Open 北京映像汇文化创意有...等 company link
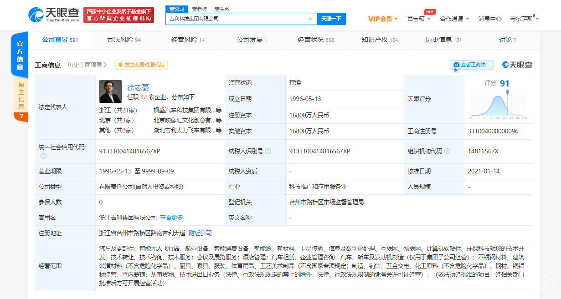This screenshot has width=561, height=299. tap(187, 120)
